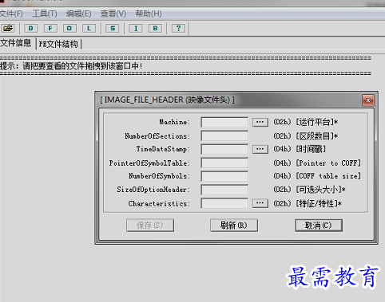Click the ellipsis button next to Machine
This screenshot has height=302, width=385.
[x=260, y=122]
